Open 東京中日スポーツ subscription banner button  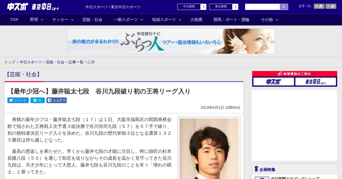315,82
